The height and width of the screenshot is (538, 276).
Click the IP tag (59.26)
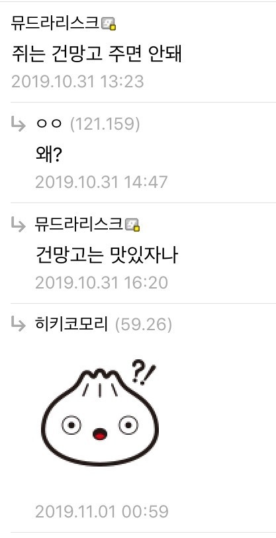143,324
